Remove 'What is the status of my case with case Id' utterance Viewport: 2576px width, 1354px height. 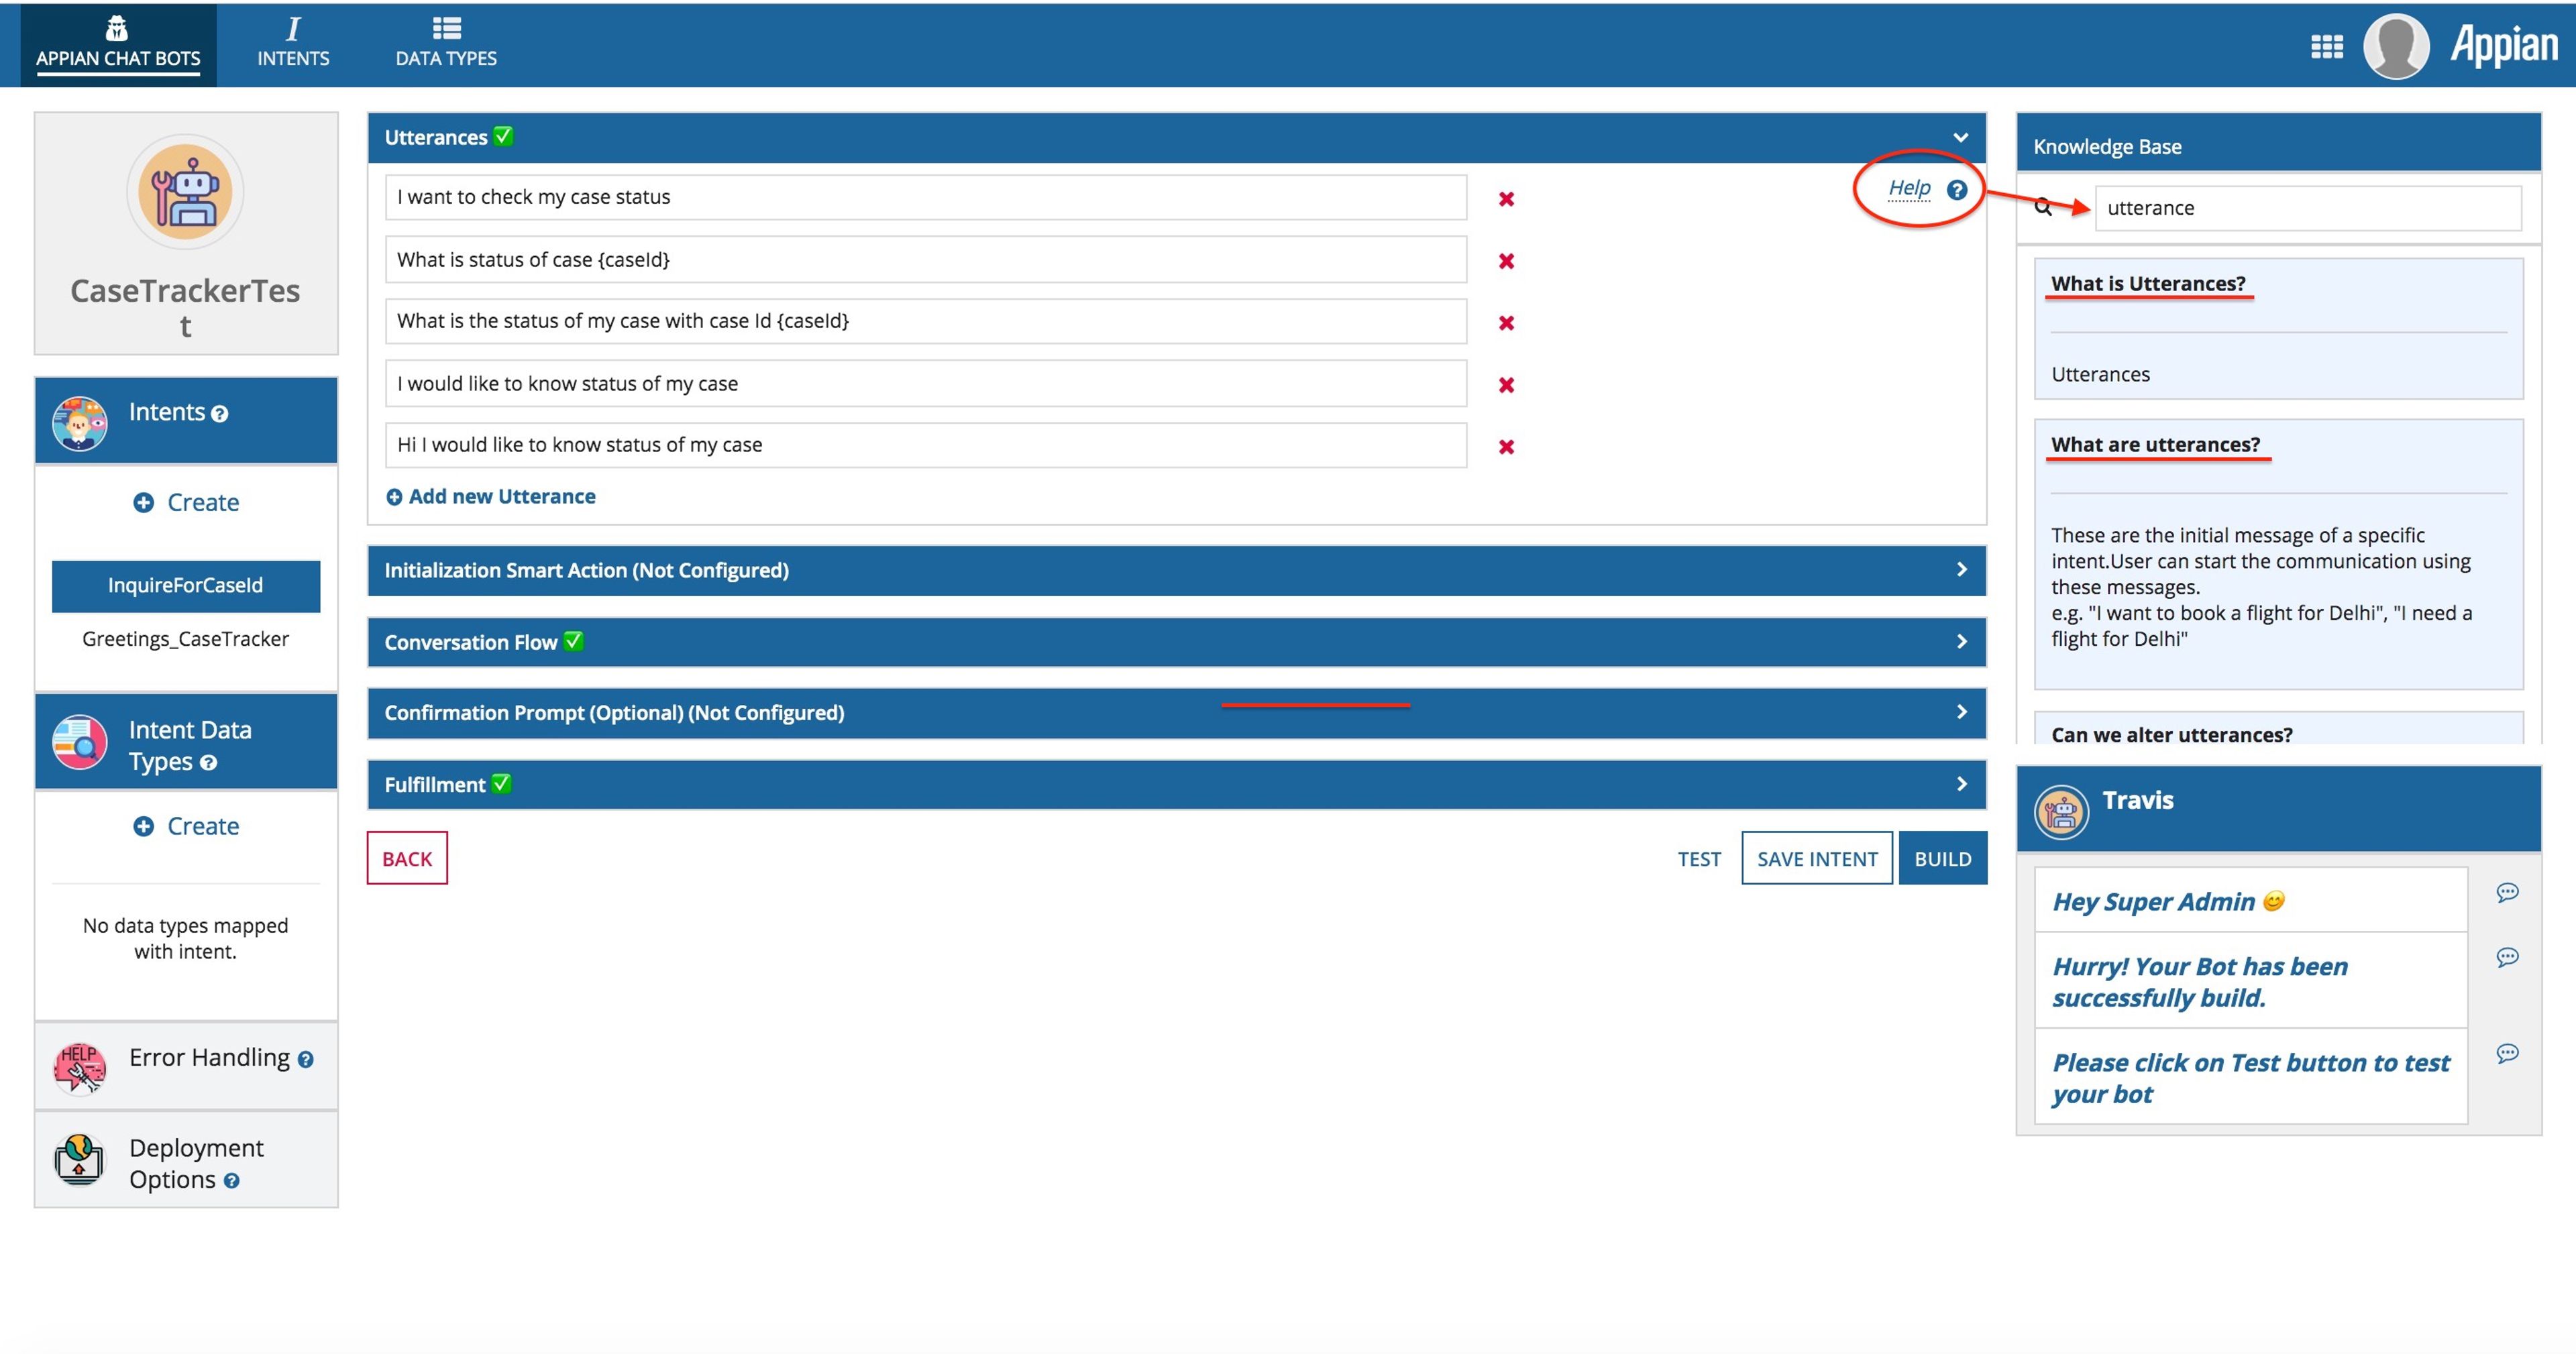tap(1506, 323)
